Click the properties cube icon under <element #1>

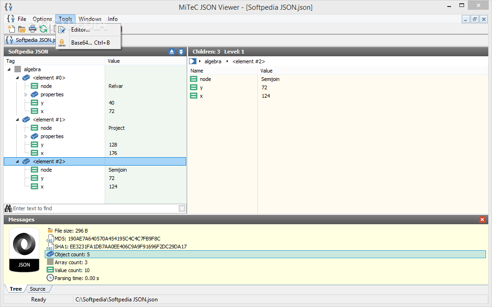click(34, 136)
